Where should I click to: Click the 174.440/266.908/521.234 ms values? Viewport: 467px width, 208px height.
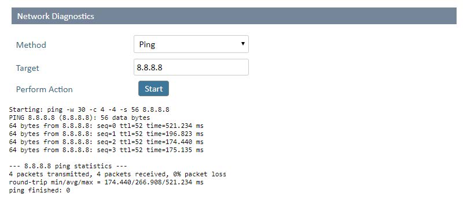(154, 182)
